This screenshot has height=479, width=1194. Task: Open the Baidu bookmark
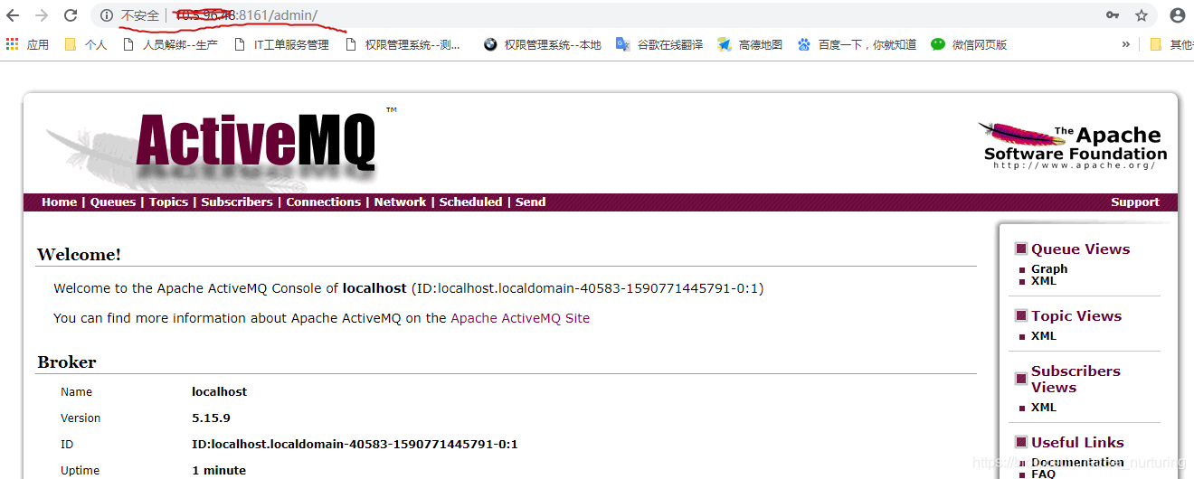point(857,44)
